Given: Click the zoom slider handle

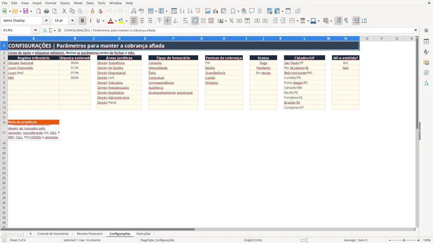Looking at the screenshot, I should pos(404,240).
